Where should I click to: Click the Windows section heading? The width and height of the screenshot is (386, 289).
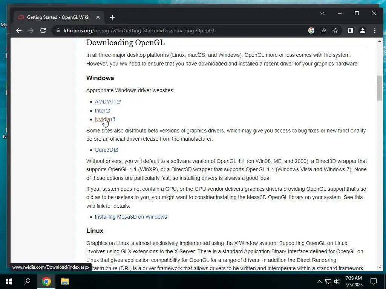(100, 78)
